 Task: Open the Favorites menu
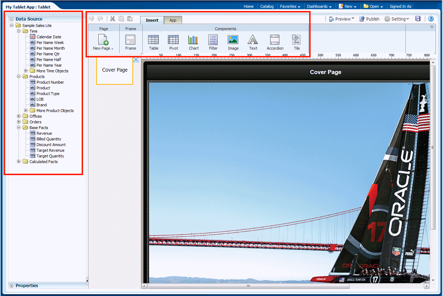(290, 6)
